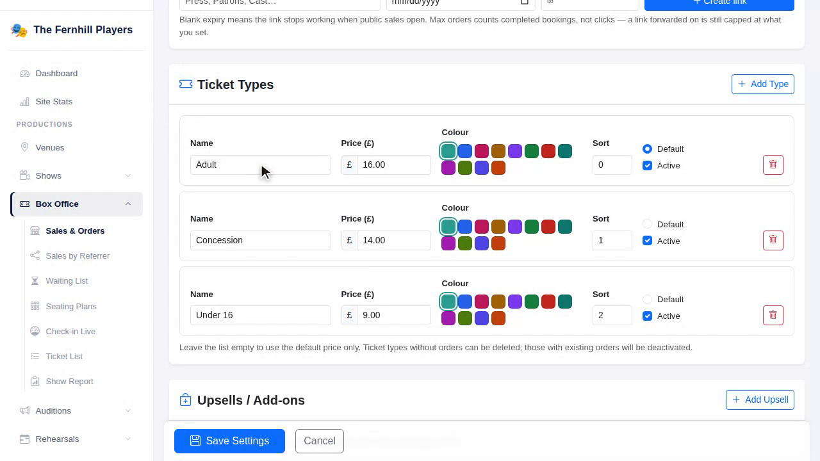Click the Site Stats bar chart icon
Image resolution: width=820 pixels, height=461 pixels.
coord(24,102)
